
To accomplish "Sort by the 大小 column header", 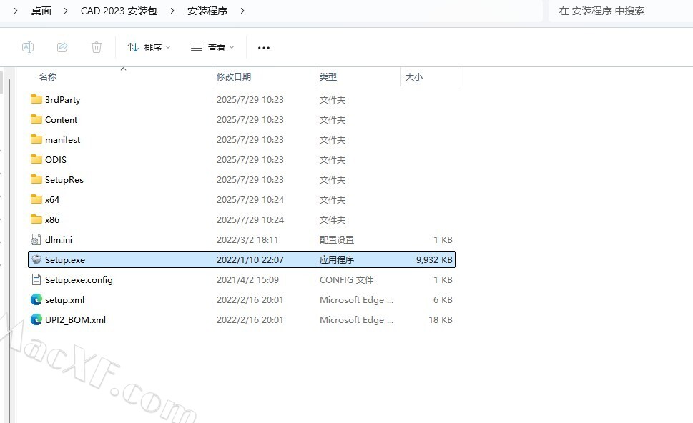I will coord(413,77).
